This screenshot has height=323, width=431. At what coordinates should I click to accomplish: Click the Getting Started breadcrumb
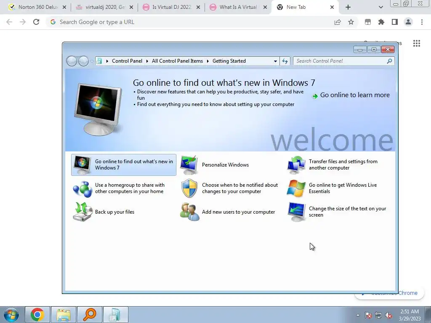(229, 61)
